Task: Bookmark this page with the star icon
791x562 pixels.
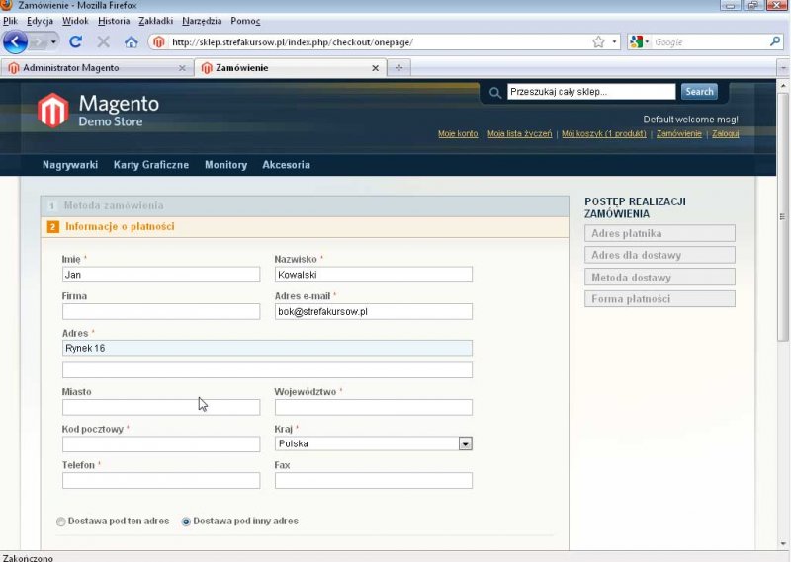Action: (598, 42)
